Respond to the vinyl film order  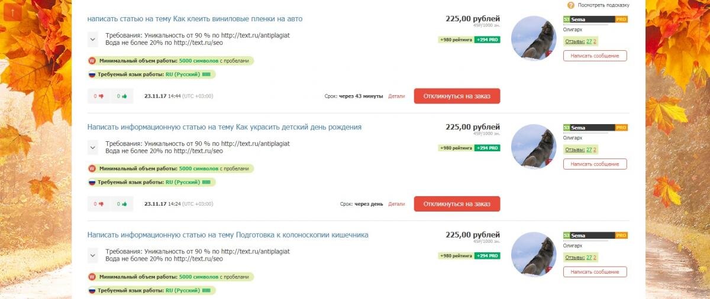[x=457, y=96]
